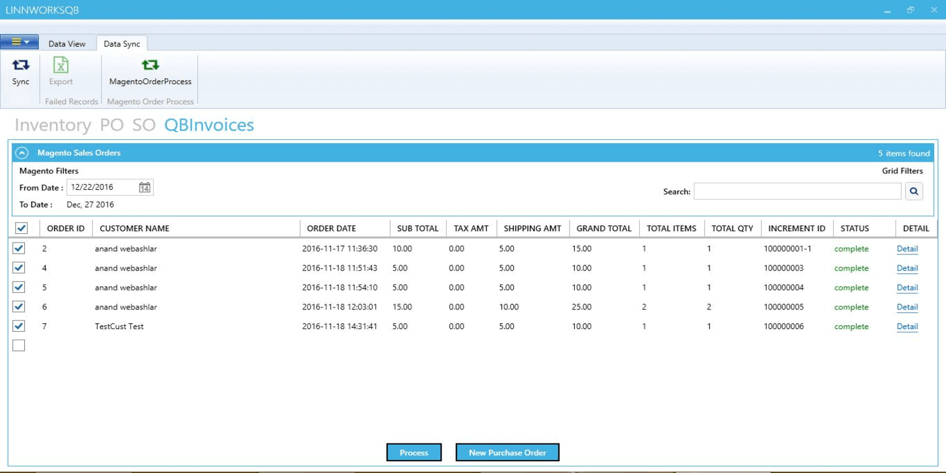Screen dimensions: 946x473
Task: Click the complete status of order 7
Action: (851, 327)
